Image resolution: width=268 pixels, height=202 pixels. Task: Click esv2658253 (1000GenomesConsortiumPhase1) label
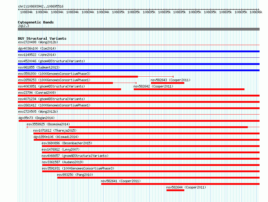[x=54, y=80]
